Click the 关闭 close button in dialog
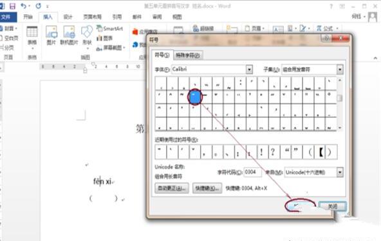This screenshot has height=241, width=381. [x=332, y=206]
